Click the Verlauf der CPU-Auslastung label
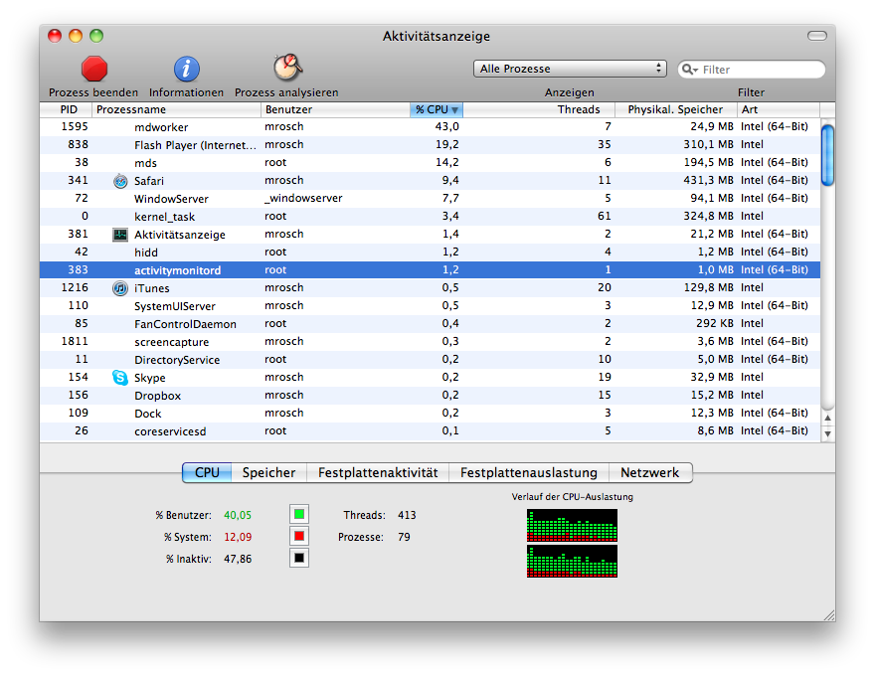The height and width of the screenshot is (676, 875). pos(572,496)
